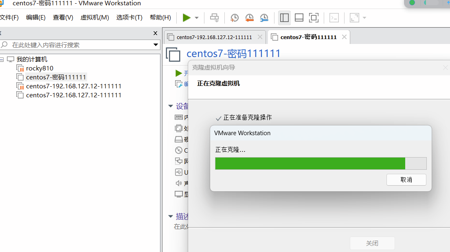This screenshot has height=252, width=450.
Task: Take a snapshot of the virtual machine
Action: tap(235, 18)
